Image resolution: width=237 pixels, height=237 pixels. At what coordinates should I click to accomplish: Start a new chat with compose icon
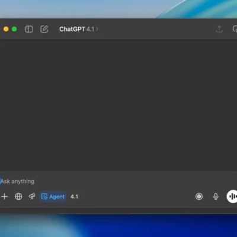point(44,29)
